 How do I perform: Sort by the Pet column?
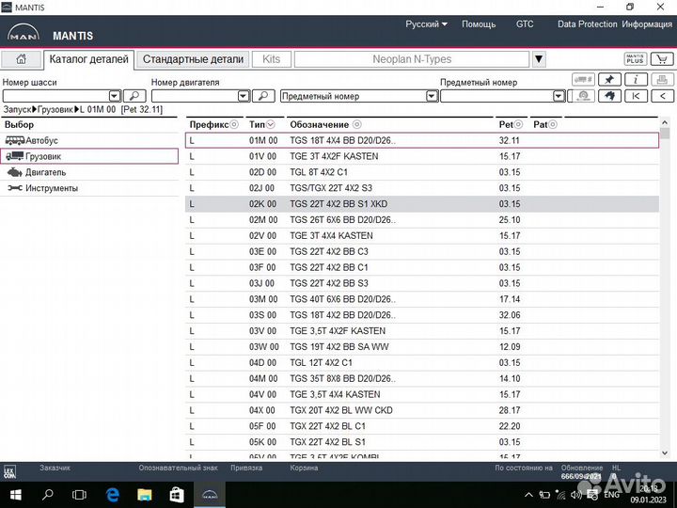(511, 124)
